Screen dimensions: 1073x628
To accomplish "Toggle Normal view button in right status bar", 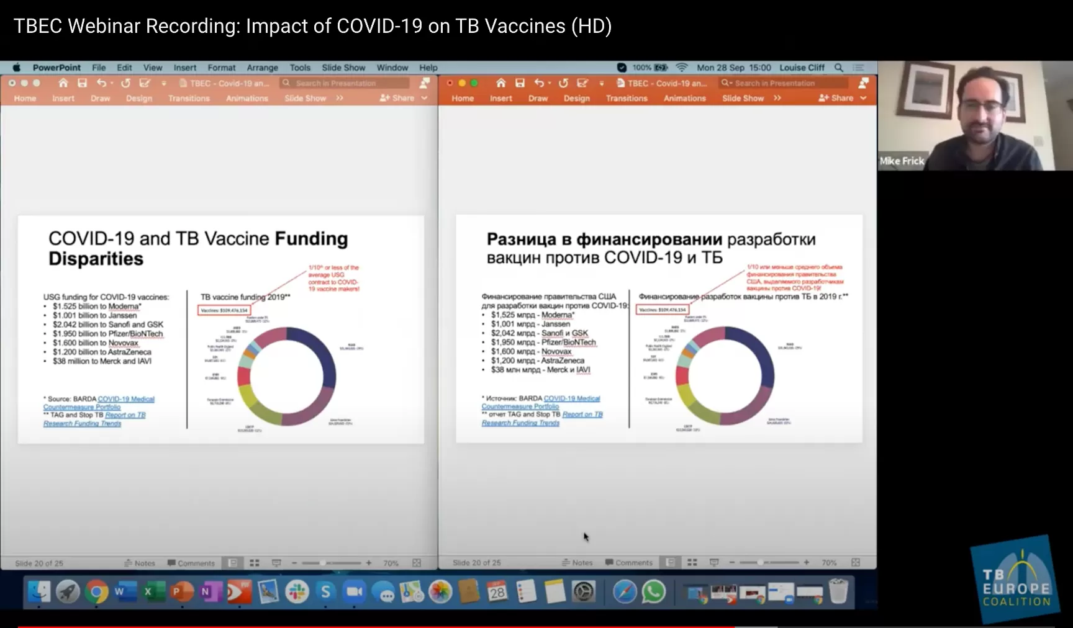I will (x=670, y=562).
